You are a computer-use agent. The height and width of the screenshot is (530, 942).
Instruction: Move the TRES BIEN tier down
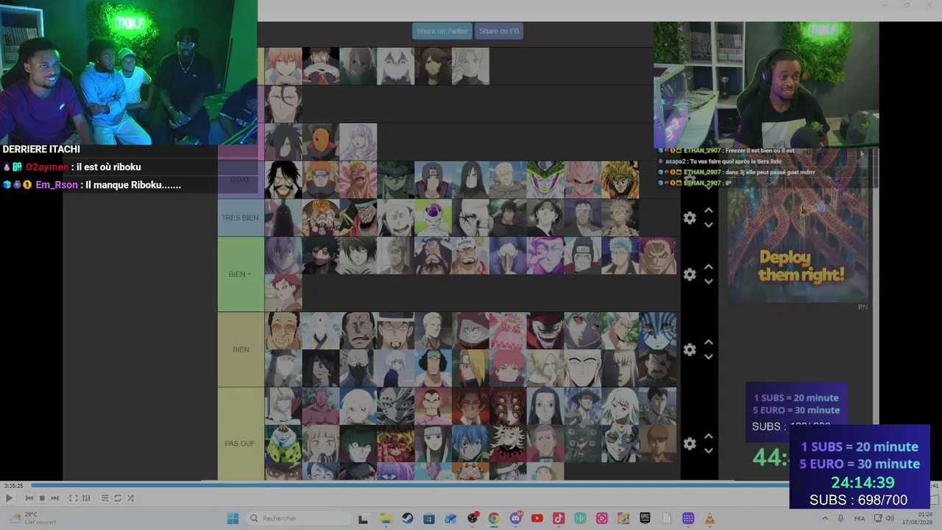pyautogui.click(x=709, y=225)
